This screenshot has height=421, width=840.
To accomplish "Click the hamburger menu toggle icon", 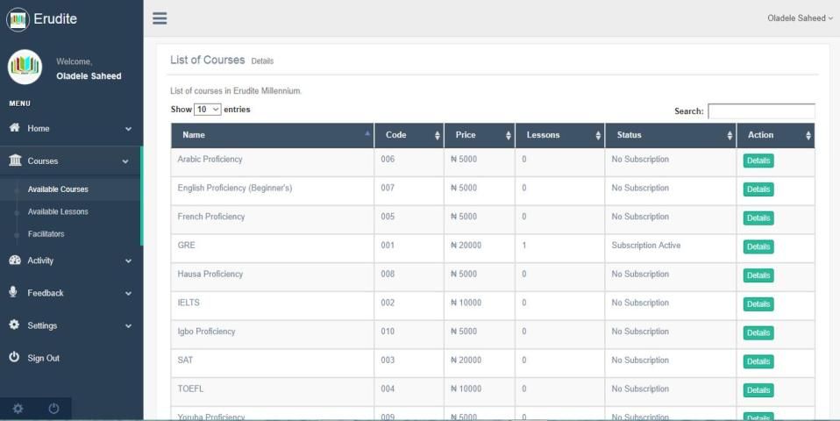I will 160,18.
